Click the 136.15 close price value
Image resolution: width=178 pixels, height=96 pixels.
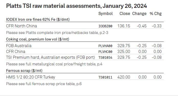[124, 26]
